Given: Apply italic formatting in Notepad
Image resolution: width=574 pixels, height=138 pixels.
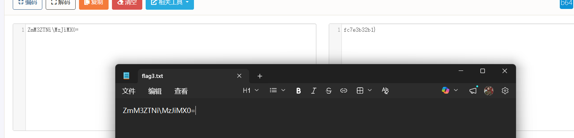Looking at the screenshot, I should click(x=314, y=91).
